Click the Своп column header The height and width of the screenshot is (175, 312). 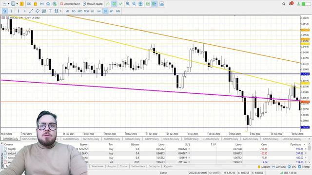pyautogui.click(x=264, y=144)
